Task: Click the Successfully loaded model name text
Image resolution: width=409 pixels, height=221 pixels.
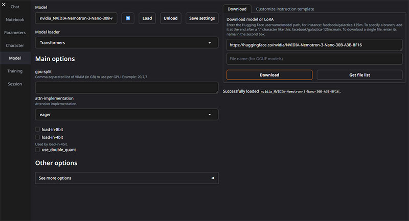Action: (x=300, y=92)
